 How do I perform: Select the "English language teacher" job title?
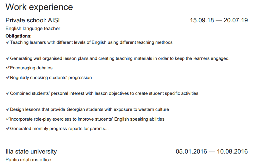pos(33,29)
